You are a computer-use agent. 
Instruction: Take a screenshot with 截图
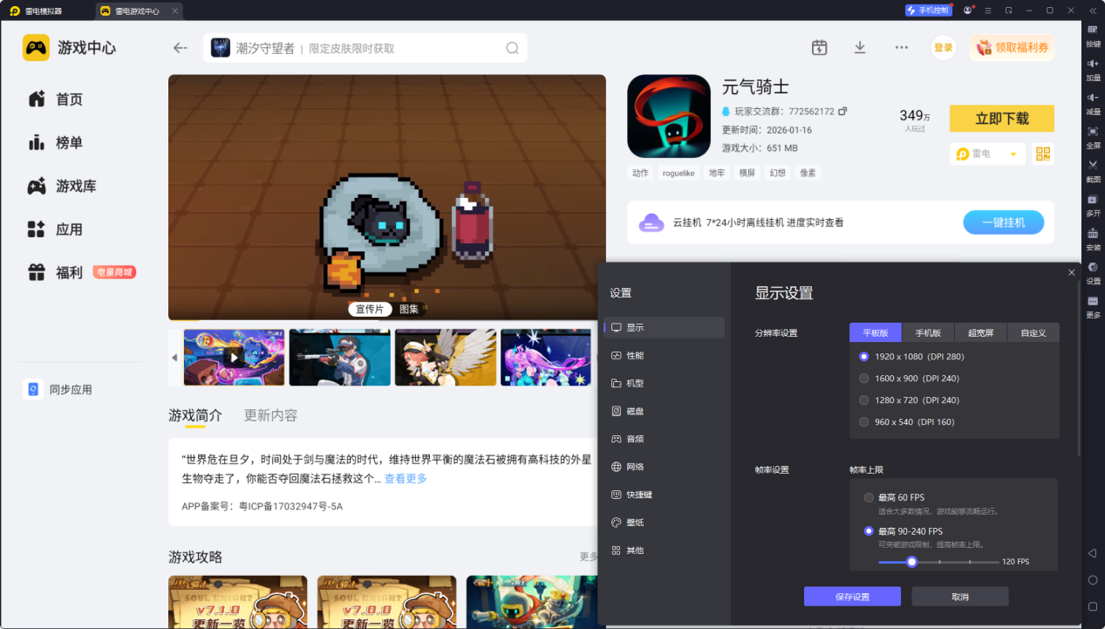click(1093, 170)
